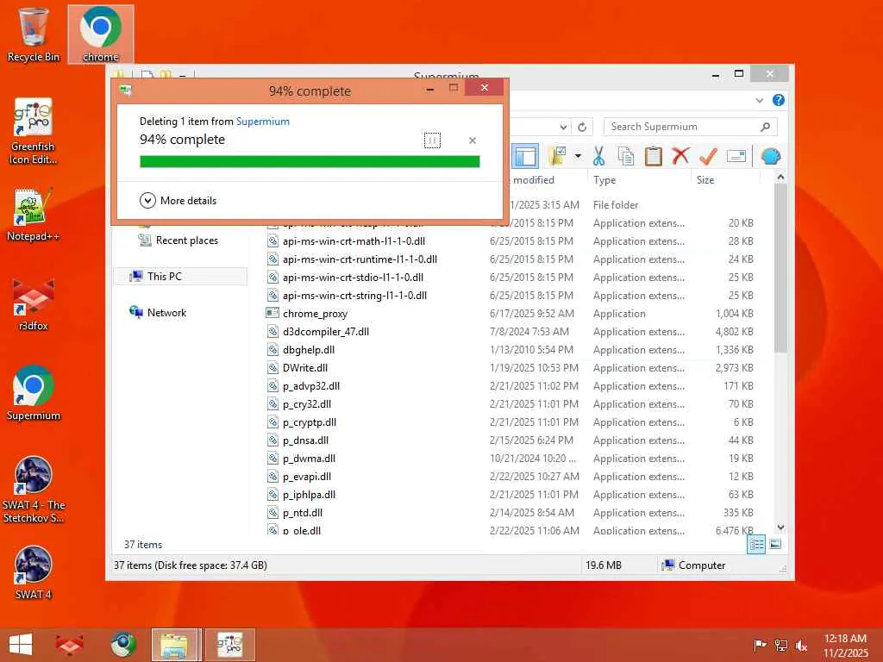This screenshot has height=662, width=883.
Task: Open the address bar history dropdown
Action: pos(563,128)
